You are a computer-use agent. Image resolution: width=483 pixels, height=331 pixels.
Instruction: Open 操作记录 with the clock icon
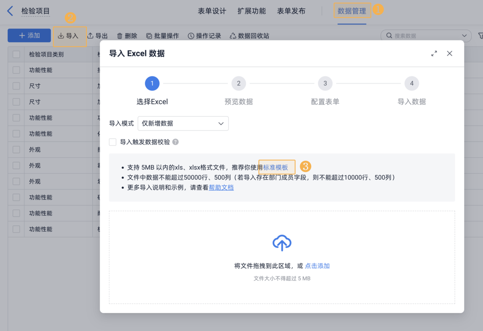(204, 36)
